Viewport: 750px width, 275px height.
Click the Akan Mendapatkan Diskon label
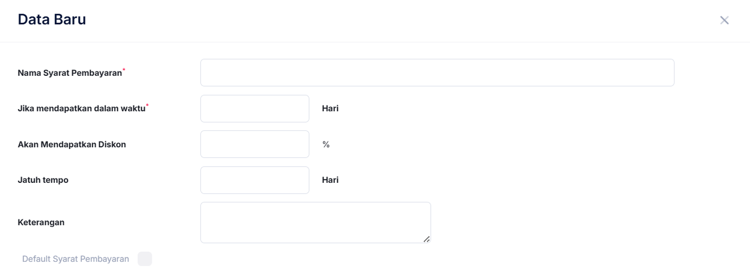tap(72, 144)
